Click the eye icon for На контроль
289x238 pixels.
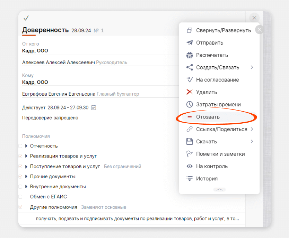click(190, 166)
